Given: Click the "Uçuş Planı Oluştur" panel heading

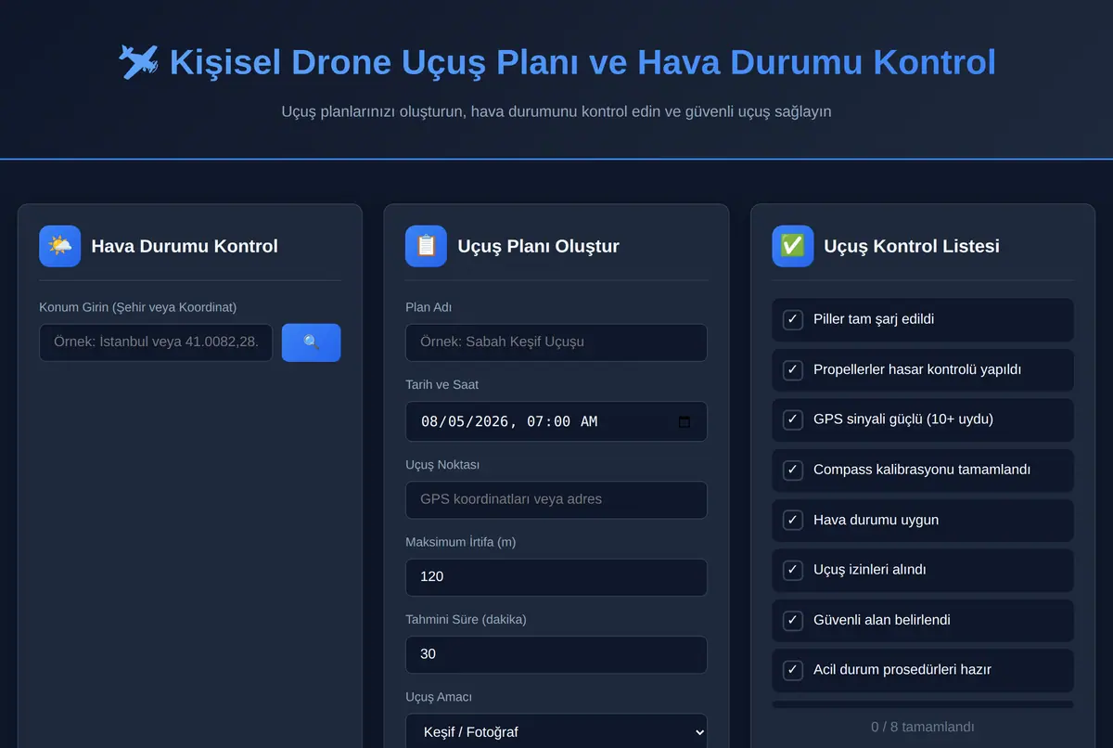Looking at the screenshot, I should [x=538, y=246].
